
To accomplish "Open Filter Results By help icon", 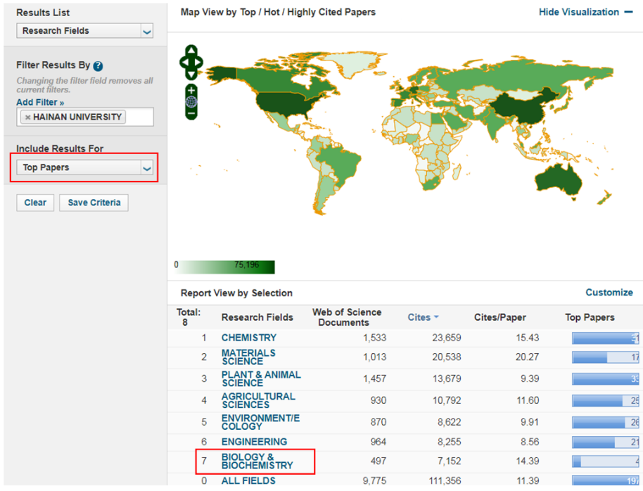I will tap(98, 66).
